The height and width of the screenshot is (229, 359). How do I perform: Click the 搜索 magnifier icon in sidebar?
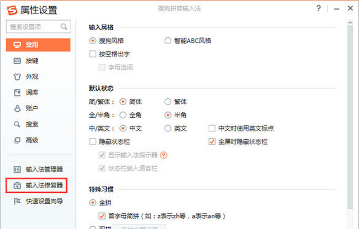pos(17,125)
